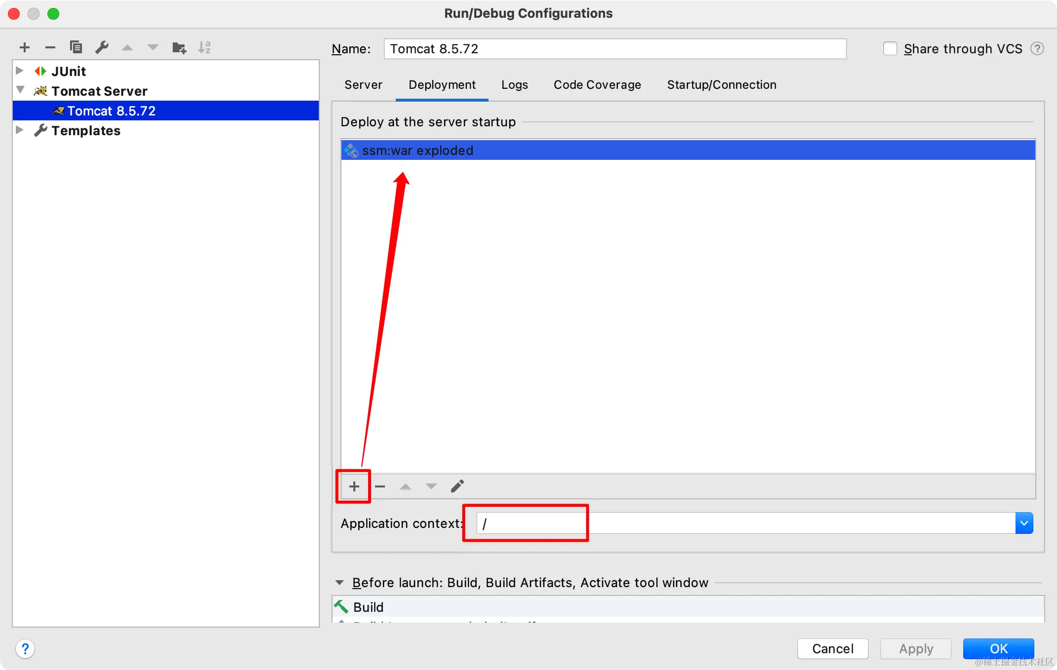Collapse the Before launch section
Viewport: 1057px width, 670px height.
click(340, 583)
